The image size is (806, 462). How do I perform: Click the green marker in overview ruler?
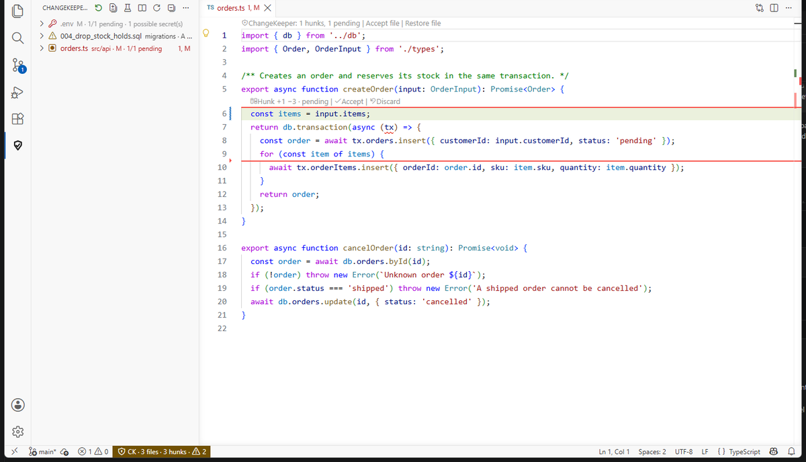(x=794, y=73)
